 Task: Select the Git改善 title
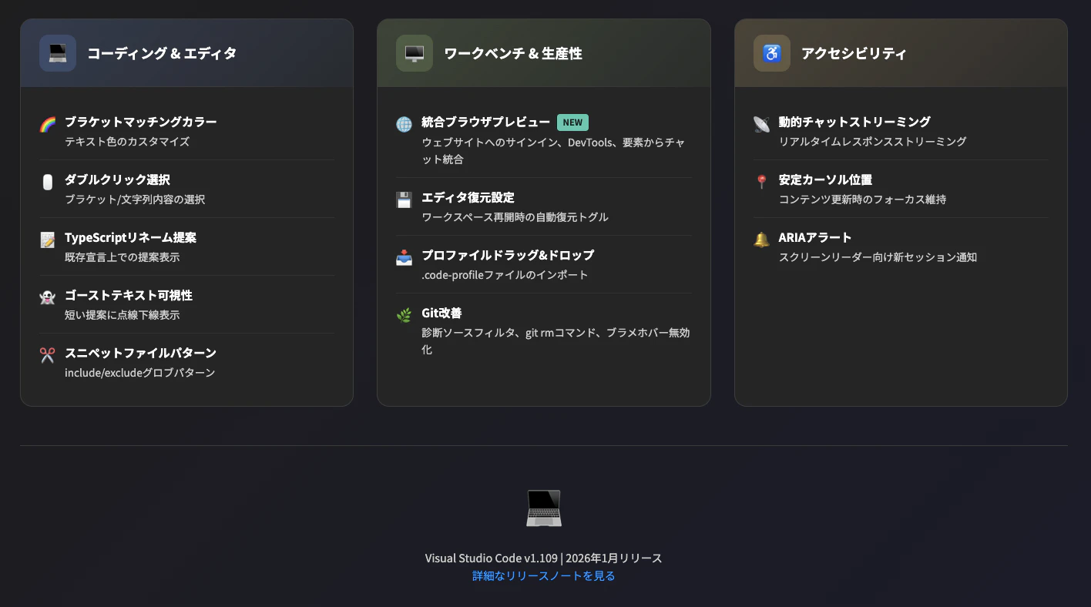click(x=441, y=313)
